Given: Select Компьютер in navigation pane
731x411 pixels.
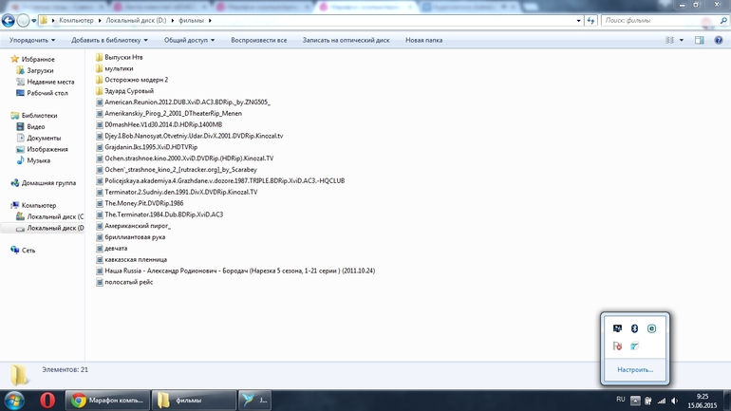Looking at the screenshot, I should pyautogui.click(x=33, y=205).
